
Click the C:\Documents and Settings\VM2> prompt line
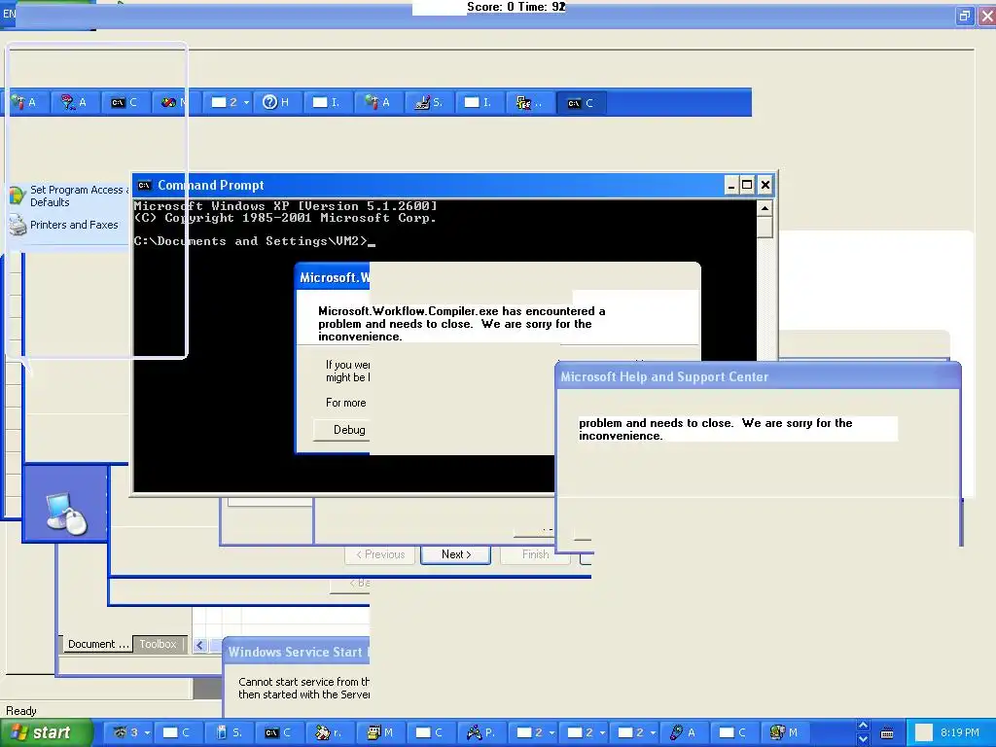254,241
